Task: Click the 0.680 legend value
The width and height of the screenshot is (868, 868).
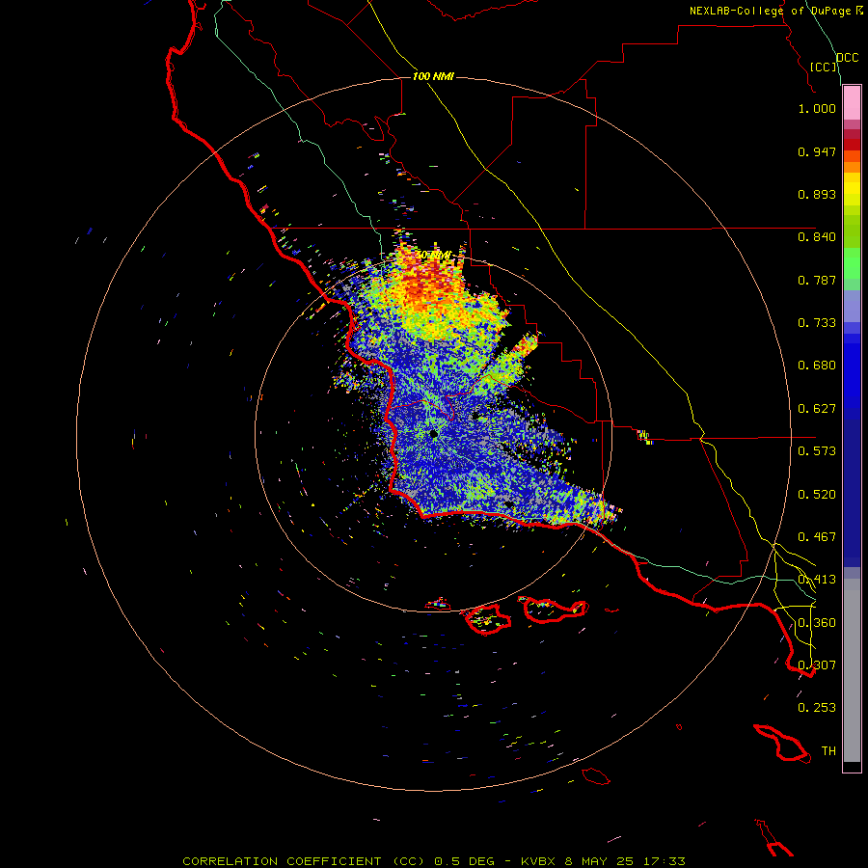Action: pyautogui.click(x=817, y=366)
